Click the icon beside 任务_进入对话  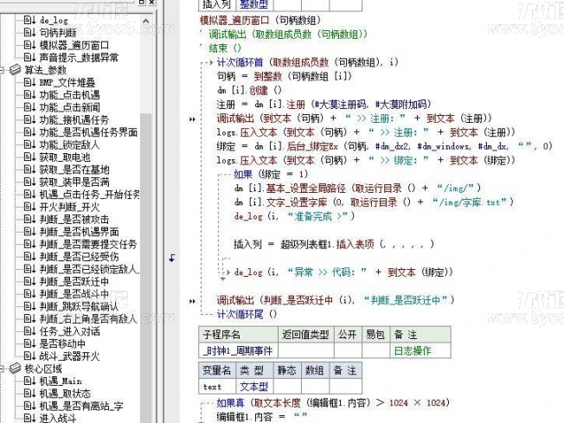coord(30,331)
